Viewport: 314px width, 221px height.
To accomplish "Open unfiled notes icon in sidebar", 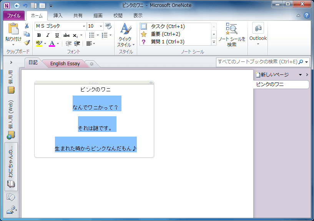I will (x=11, y=197).
